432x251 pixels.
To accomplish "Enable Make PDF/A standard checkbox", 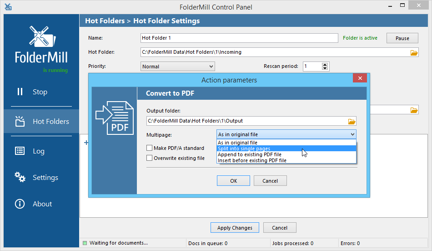I will pos(149,148).
